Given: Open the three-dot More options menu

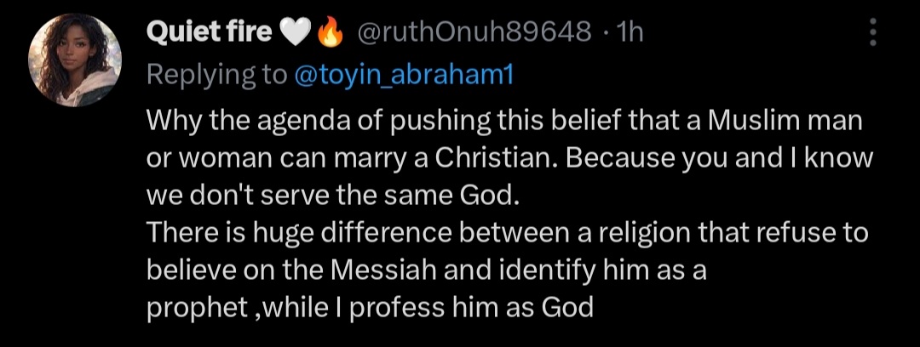Looking at the screenshot, I should 871,33.
